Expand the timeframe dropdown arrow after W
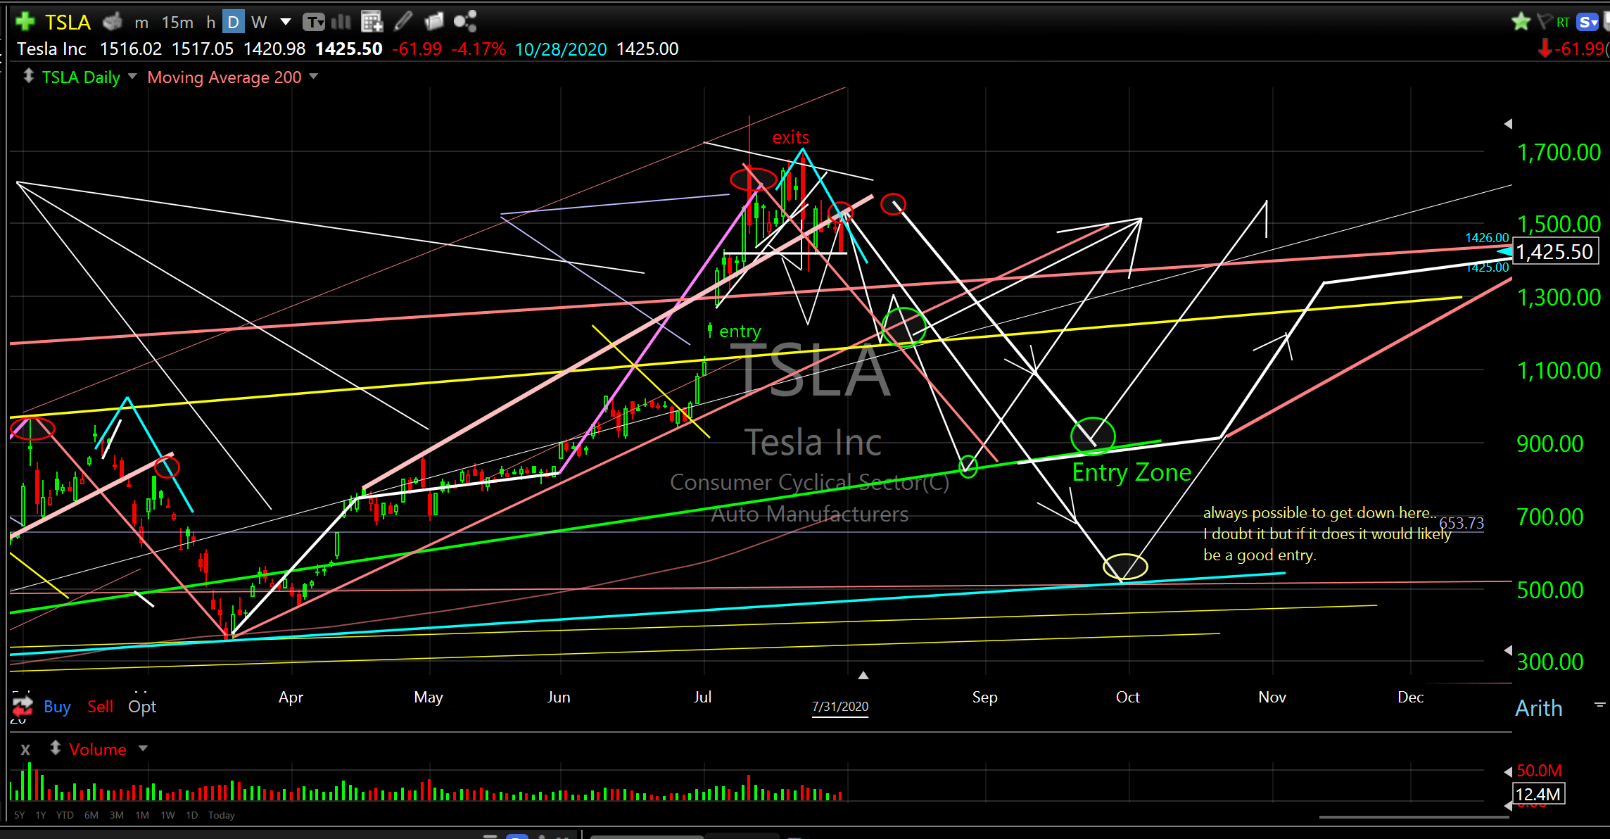 [286, 22]
